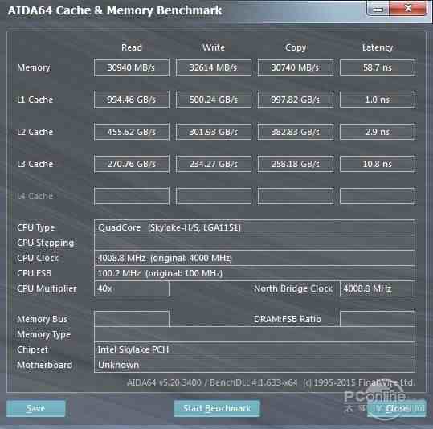
Task: Click the empty L4 Cache Read field
Action: 132,196
